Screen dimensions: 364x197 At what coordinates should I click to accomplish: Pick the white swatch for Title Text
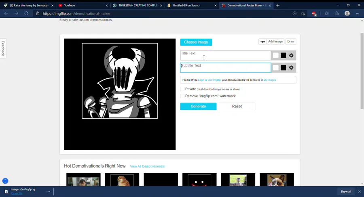[275, 55]
